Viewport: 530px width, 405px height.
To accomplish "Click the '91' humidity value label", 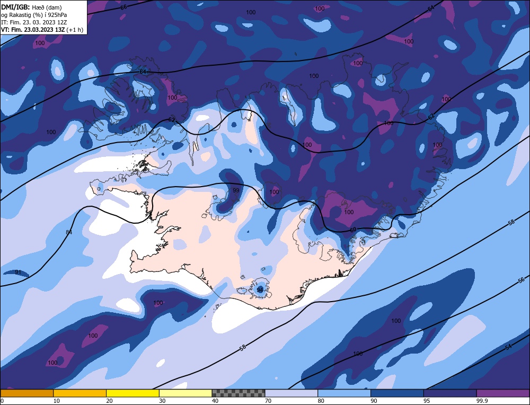I will [18, 272].
